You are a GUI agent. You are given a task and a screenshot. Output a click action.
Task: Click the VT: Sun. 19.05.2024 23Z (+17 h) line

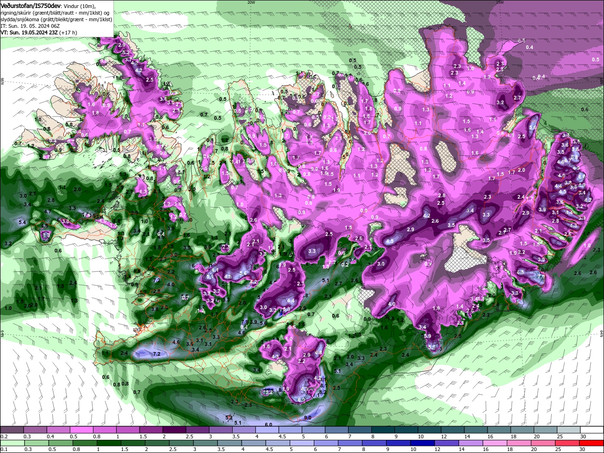pyautogui.click(x=39, y=33)
